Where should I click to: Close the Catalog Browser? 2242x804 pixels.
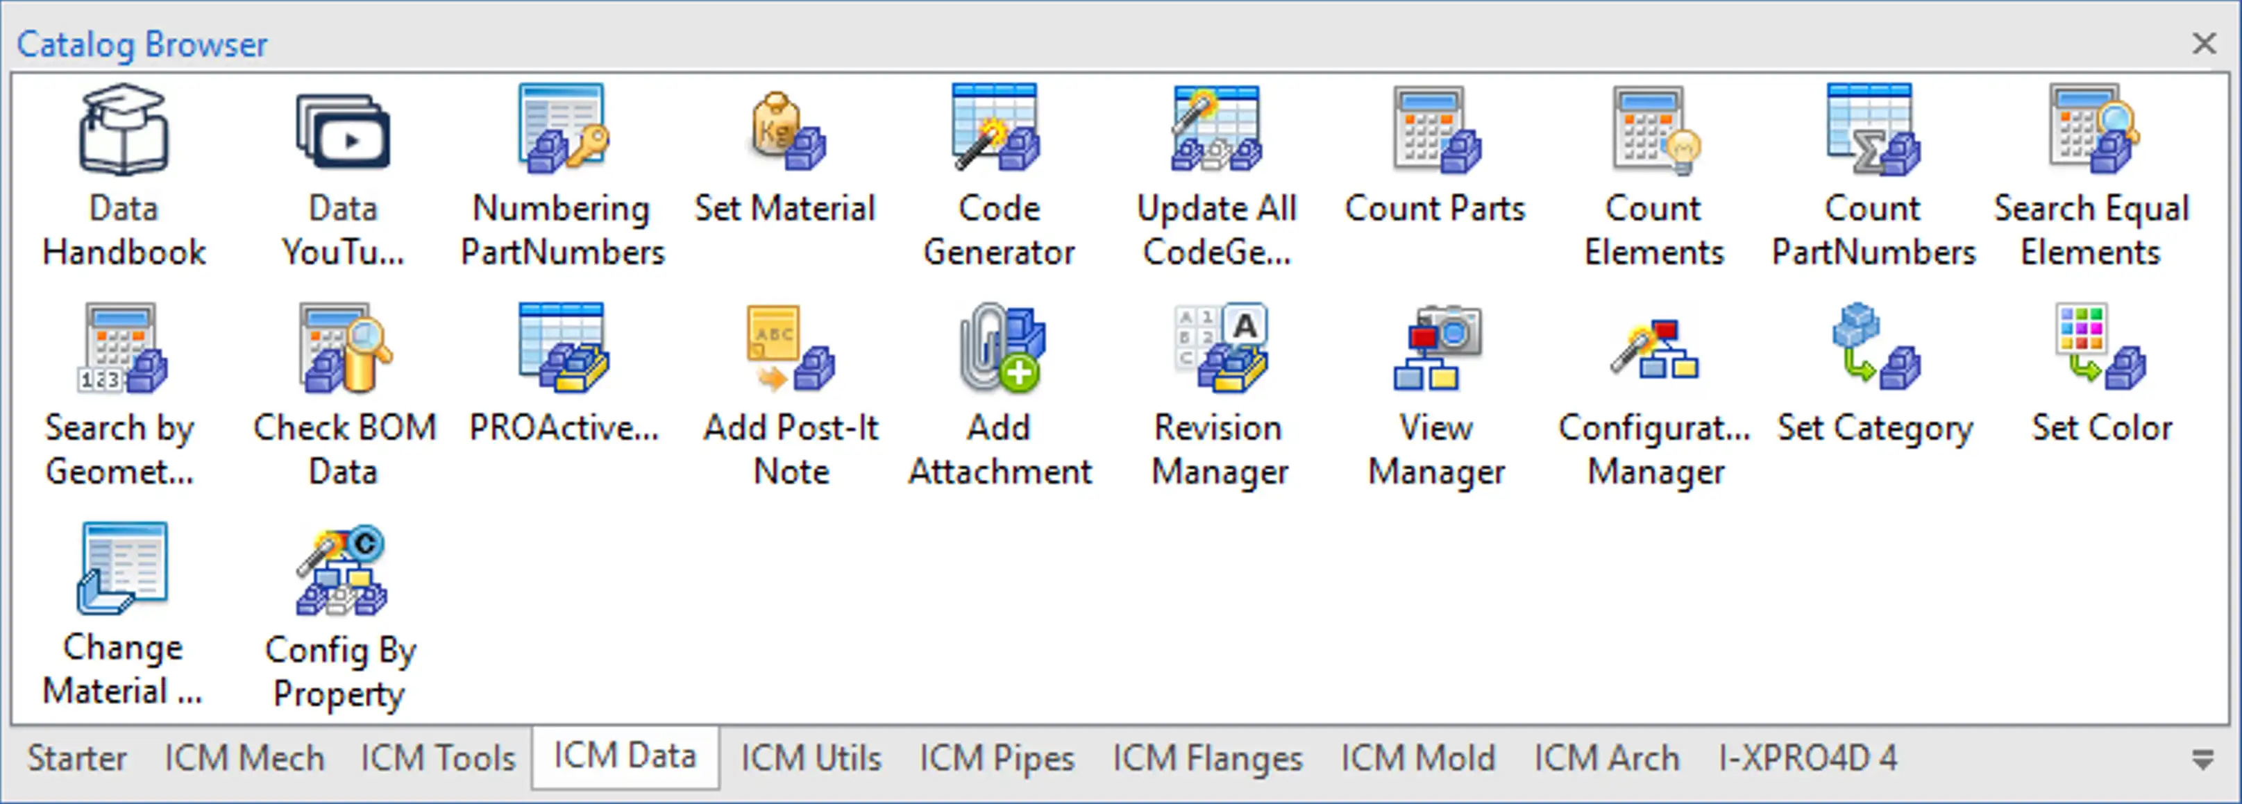pyautogui.click(x=2204, y=44)
